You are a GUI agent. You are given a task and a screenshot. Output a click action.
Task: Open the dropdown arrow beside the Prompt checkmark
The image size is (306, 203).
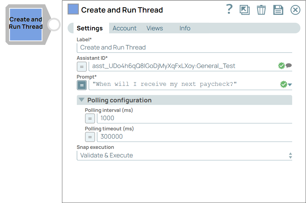pos(289,85)
